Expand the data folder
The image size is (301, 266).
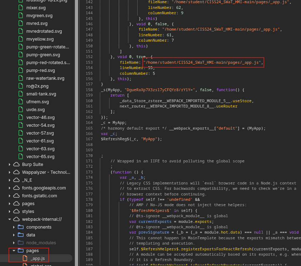(14, 235)
